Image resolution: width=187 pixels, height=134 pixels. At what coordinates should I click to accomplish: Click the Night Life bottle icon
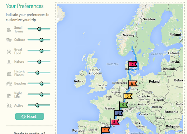point(9,95)
